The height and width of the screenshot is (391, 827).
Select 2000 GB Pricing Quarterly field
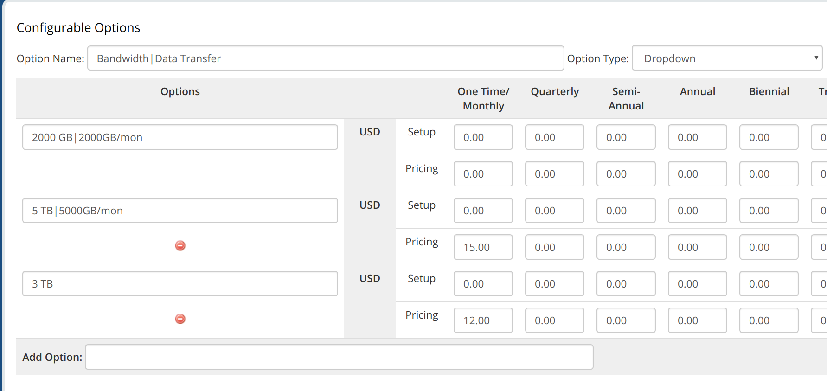pyautogui.click(x=554, y=173)
